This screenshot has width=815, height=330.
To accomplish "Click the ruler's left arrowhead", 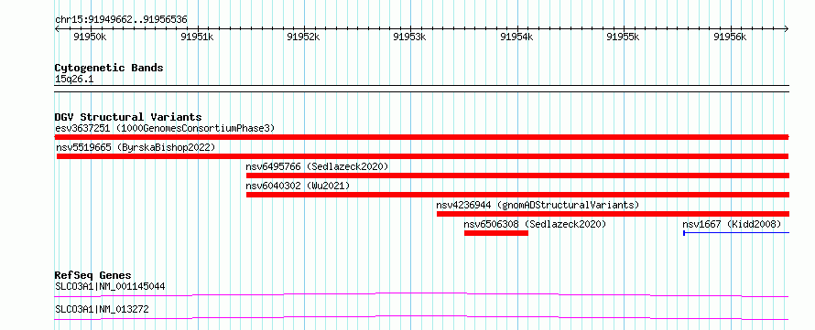I will [57, 29].
